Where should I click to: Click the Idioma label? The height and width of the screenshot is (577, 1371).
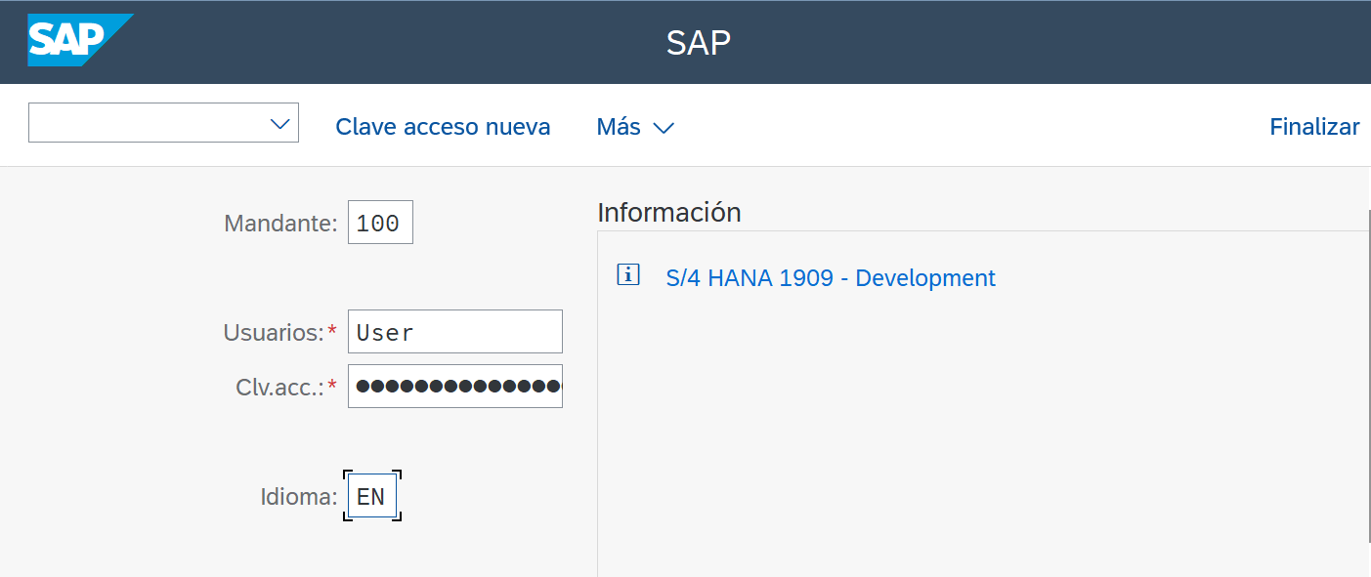(x=298, y=497)
